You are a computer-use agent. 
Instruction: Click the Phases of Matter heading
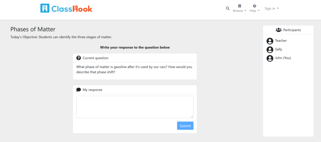click(x=33, y=29)
